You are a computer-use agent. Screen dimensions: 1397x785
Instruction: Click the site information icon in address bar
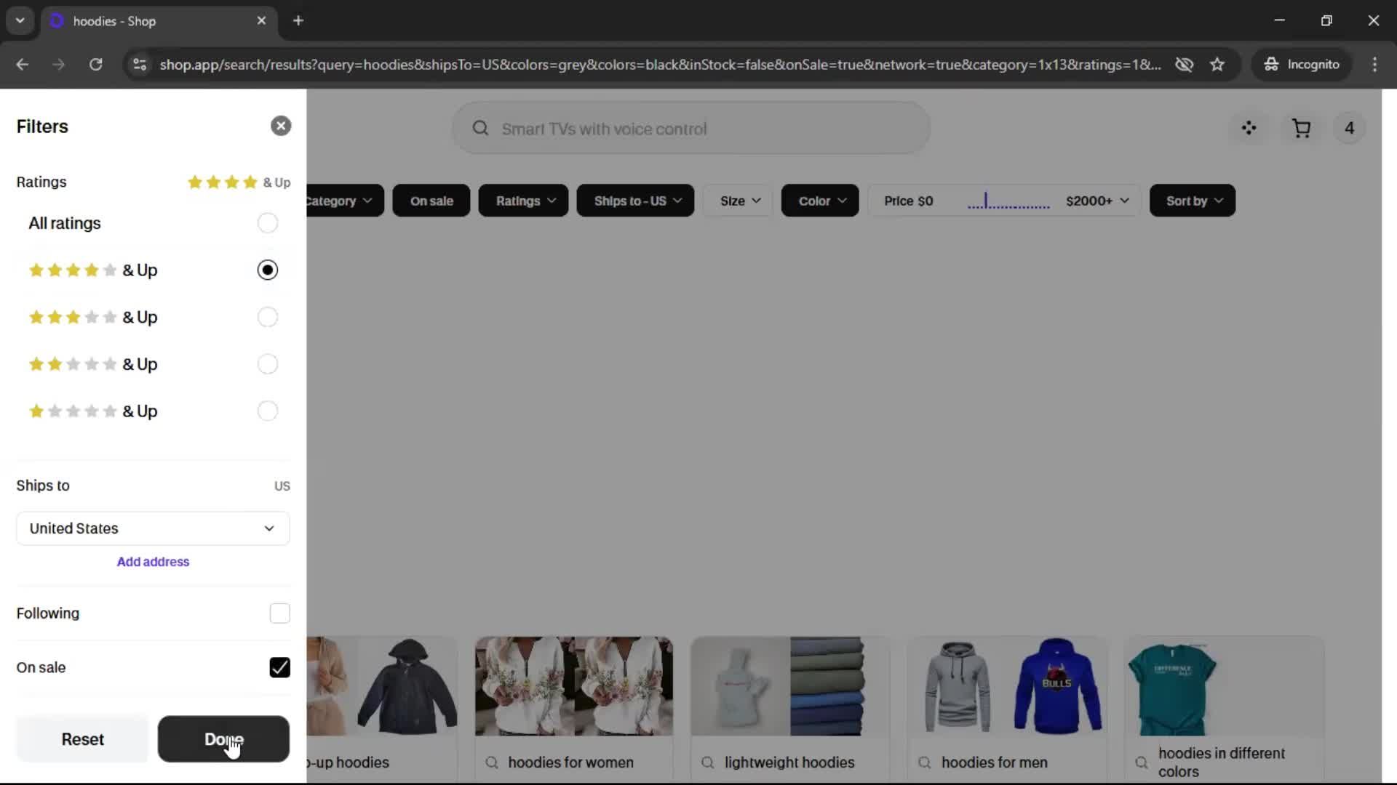139,65
